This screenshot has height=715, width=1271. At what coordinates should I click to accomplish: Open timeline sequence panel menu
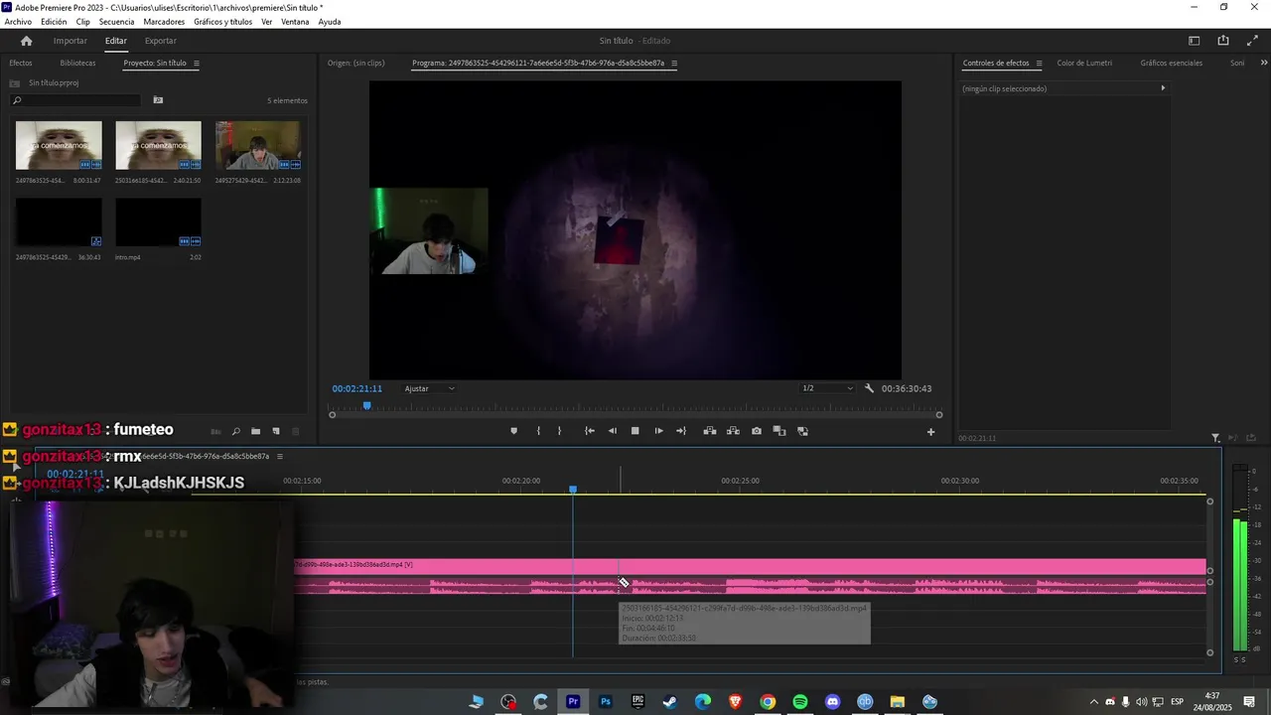coord(279,457)
